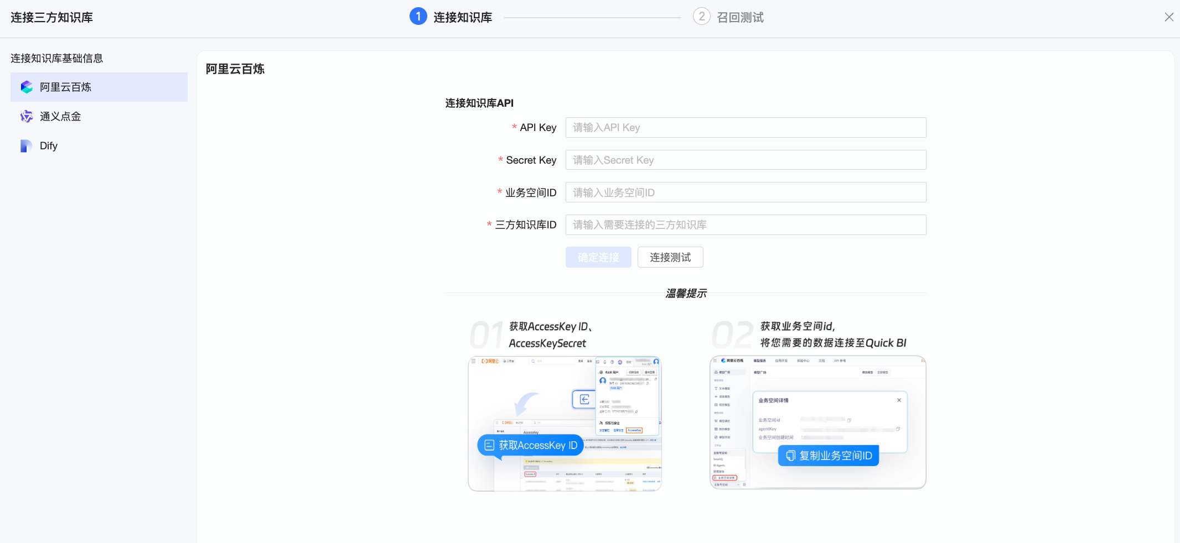Click the 连接知识库API section heading
The image size is (1180, 543).
click(x=479, y=103)
